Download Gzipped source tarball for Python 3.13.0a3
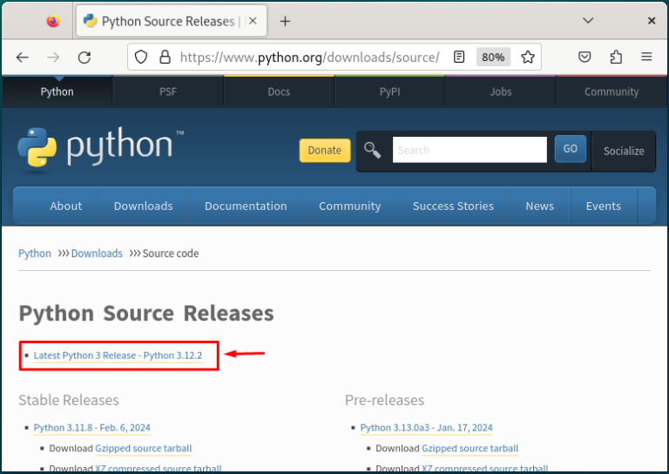 click(470, 449)
